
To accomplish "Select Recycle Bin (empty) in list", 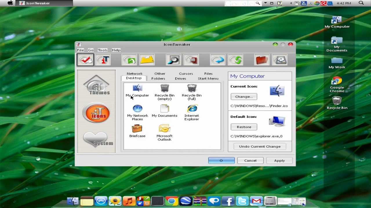I will click(x=164, y=92).
